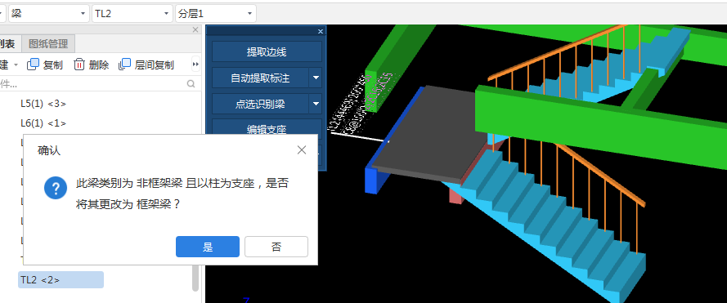Open the TL2 component dropdown
The width and height of the screenshot is (727, 303).
coord(167,14)
